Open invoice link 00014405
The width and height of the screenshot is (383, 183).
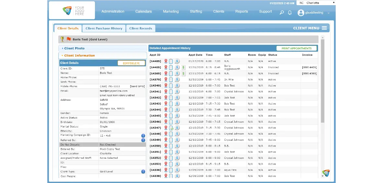[x=309, y=67]
